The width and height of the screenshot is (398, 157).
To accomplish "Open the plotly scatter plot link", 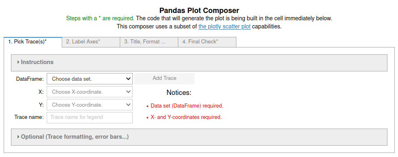I will pyautogui.click(x=224, y=26).
